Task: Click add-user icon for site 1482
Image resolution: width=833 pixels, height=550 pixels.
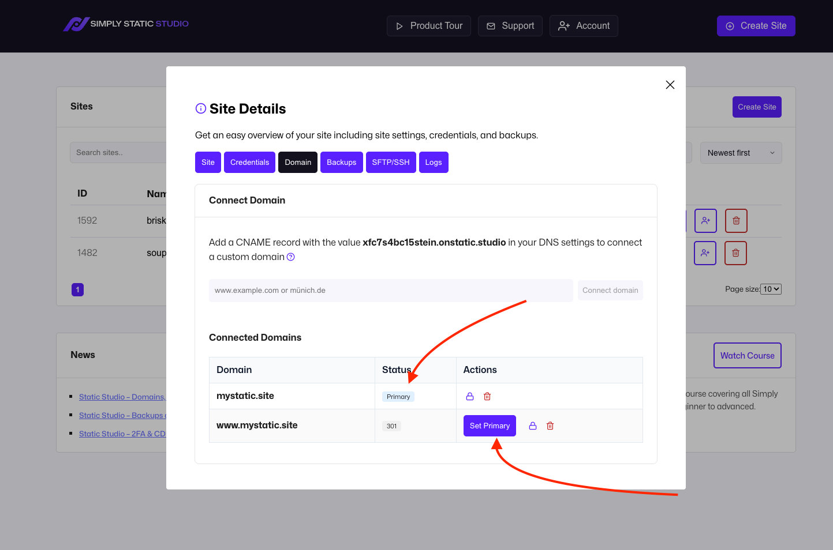Action: [705, 253]
